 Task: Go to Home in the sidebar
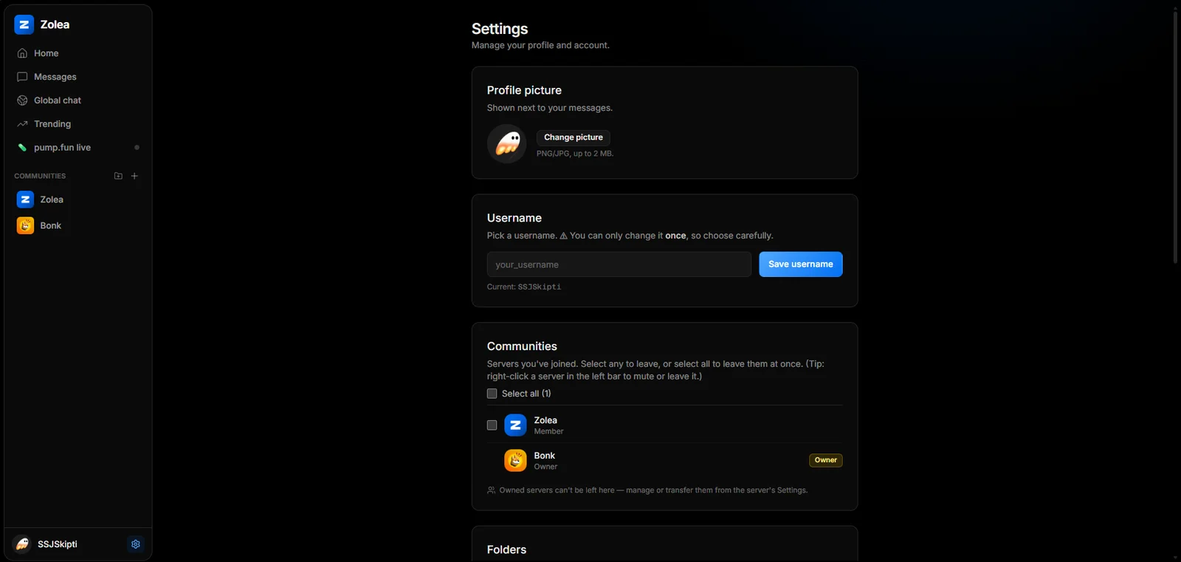tap(78, 53)
